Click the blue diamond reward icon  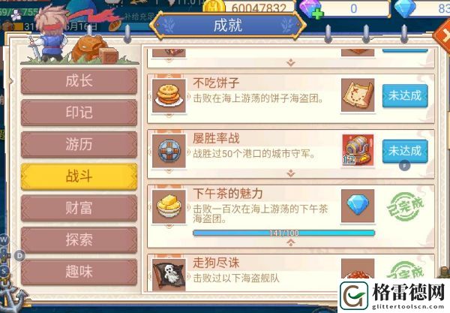[358, 206]
